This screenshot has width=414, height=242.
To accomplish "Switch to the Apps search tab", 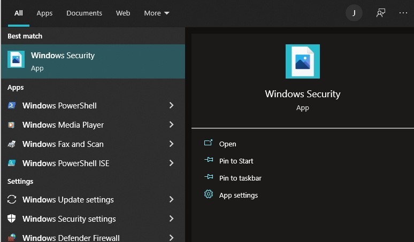I will (44, 13).
